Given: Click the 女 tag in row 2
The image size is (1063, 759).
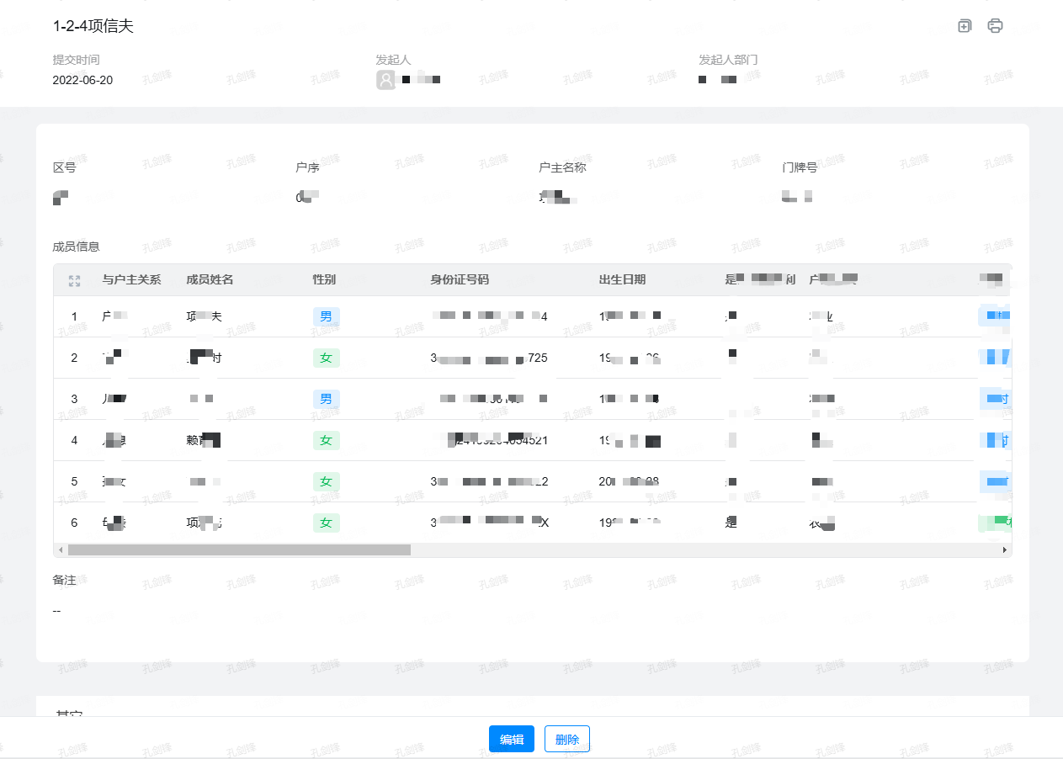Looking at the screenshot, I should (x=327, y=358).
